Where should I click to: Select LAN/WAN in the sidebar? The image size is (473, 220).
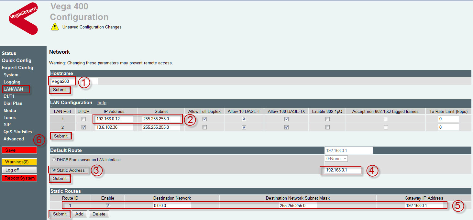(13, 89)
